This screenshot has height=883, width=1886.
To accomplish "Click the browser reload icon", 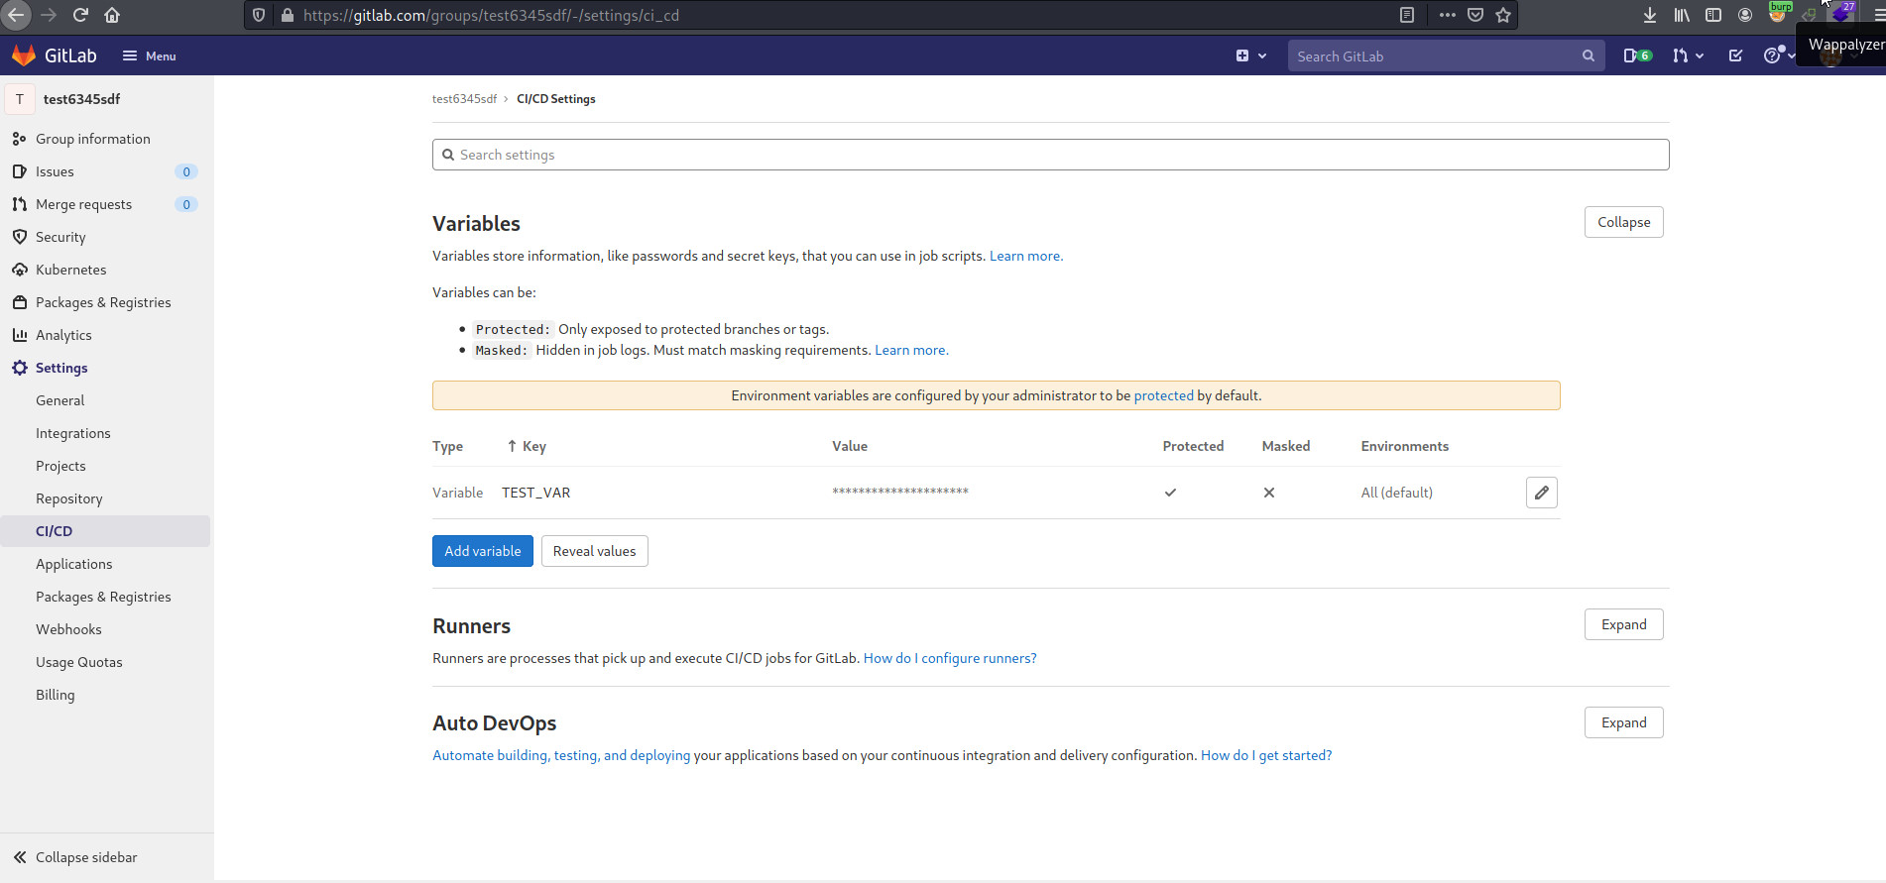I will (x=80, y=15).
